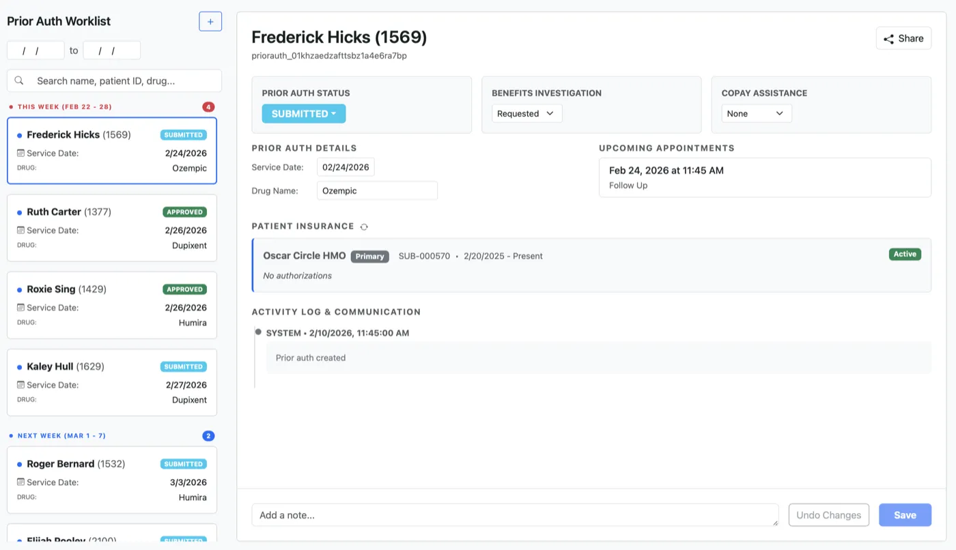Screen dimensions: 956x550
Task: Click the Add a note field
Action: coord(515,515)
